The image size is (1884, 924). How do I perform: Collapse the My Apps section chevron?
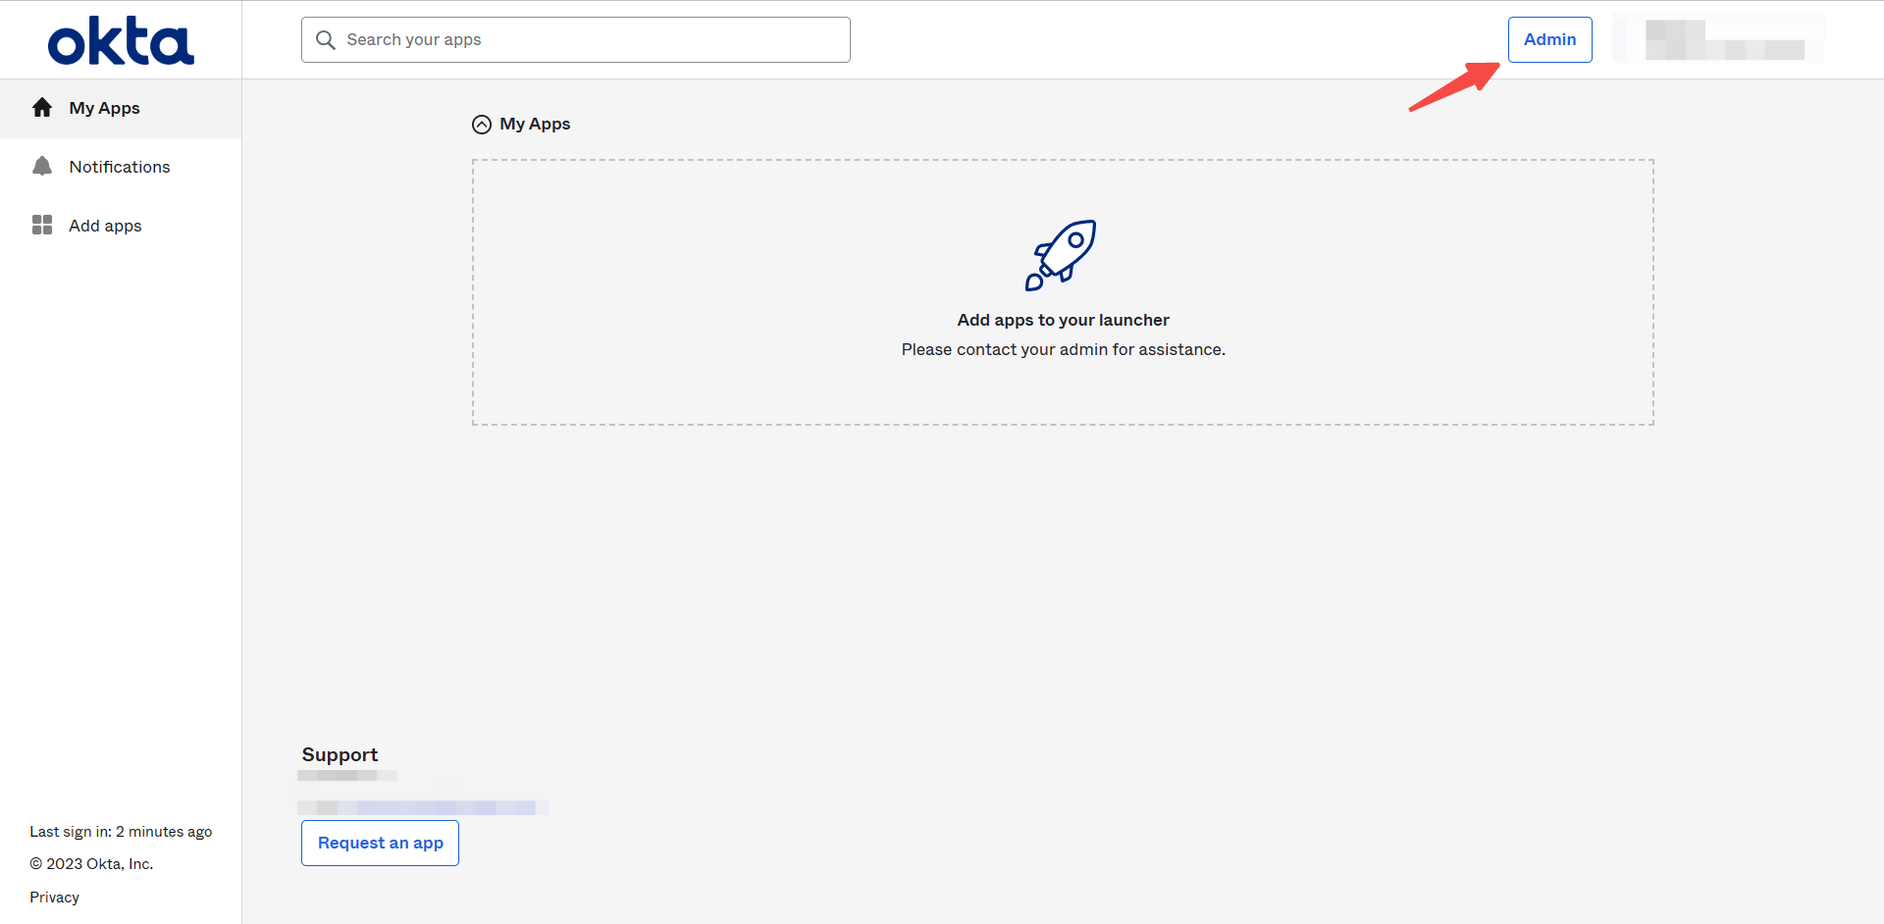click(x=482, y=125)
